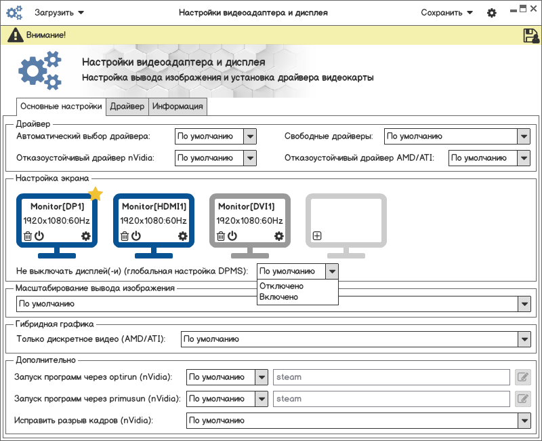The image size is (542, 441).
Task: Expand primusun (nVidia) mode combo box
Action: pos(227,399)
